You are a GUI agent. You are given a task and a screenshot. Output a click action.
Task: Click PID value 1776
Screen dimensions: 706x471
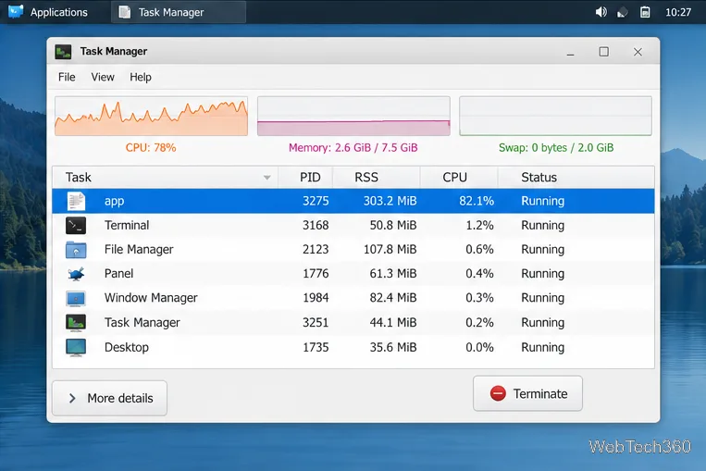[x=316, y=273]
